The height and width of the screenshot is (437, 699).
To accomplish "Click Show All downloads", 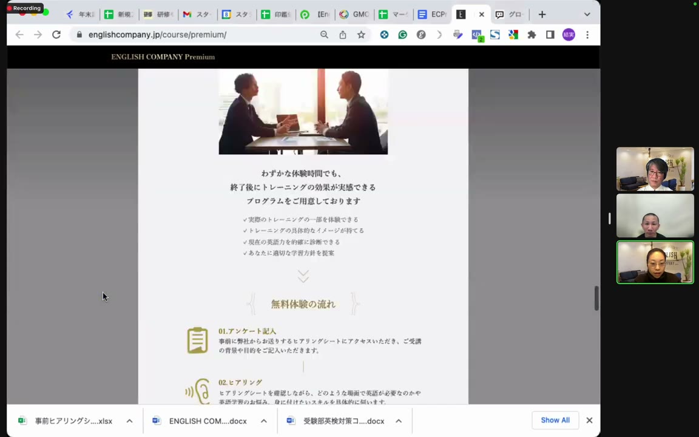I will coord(555,420).
